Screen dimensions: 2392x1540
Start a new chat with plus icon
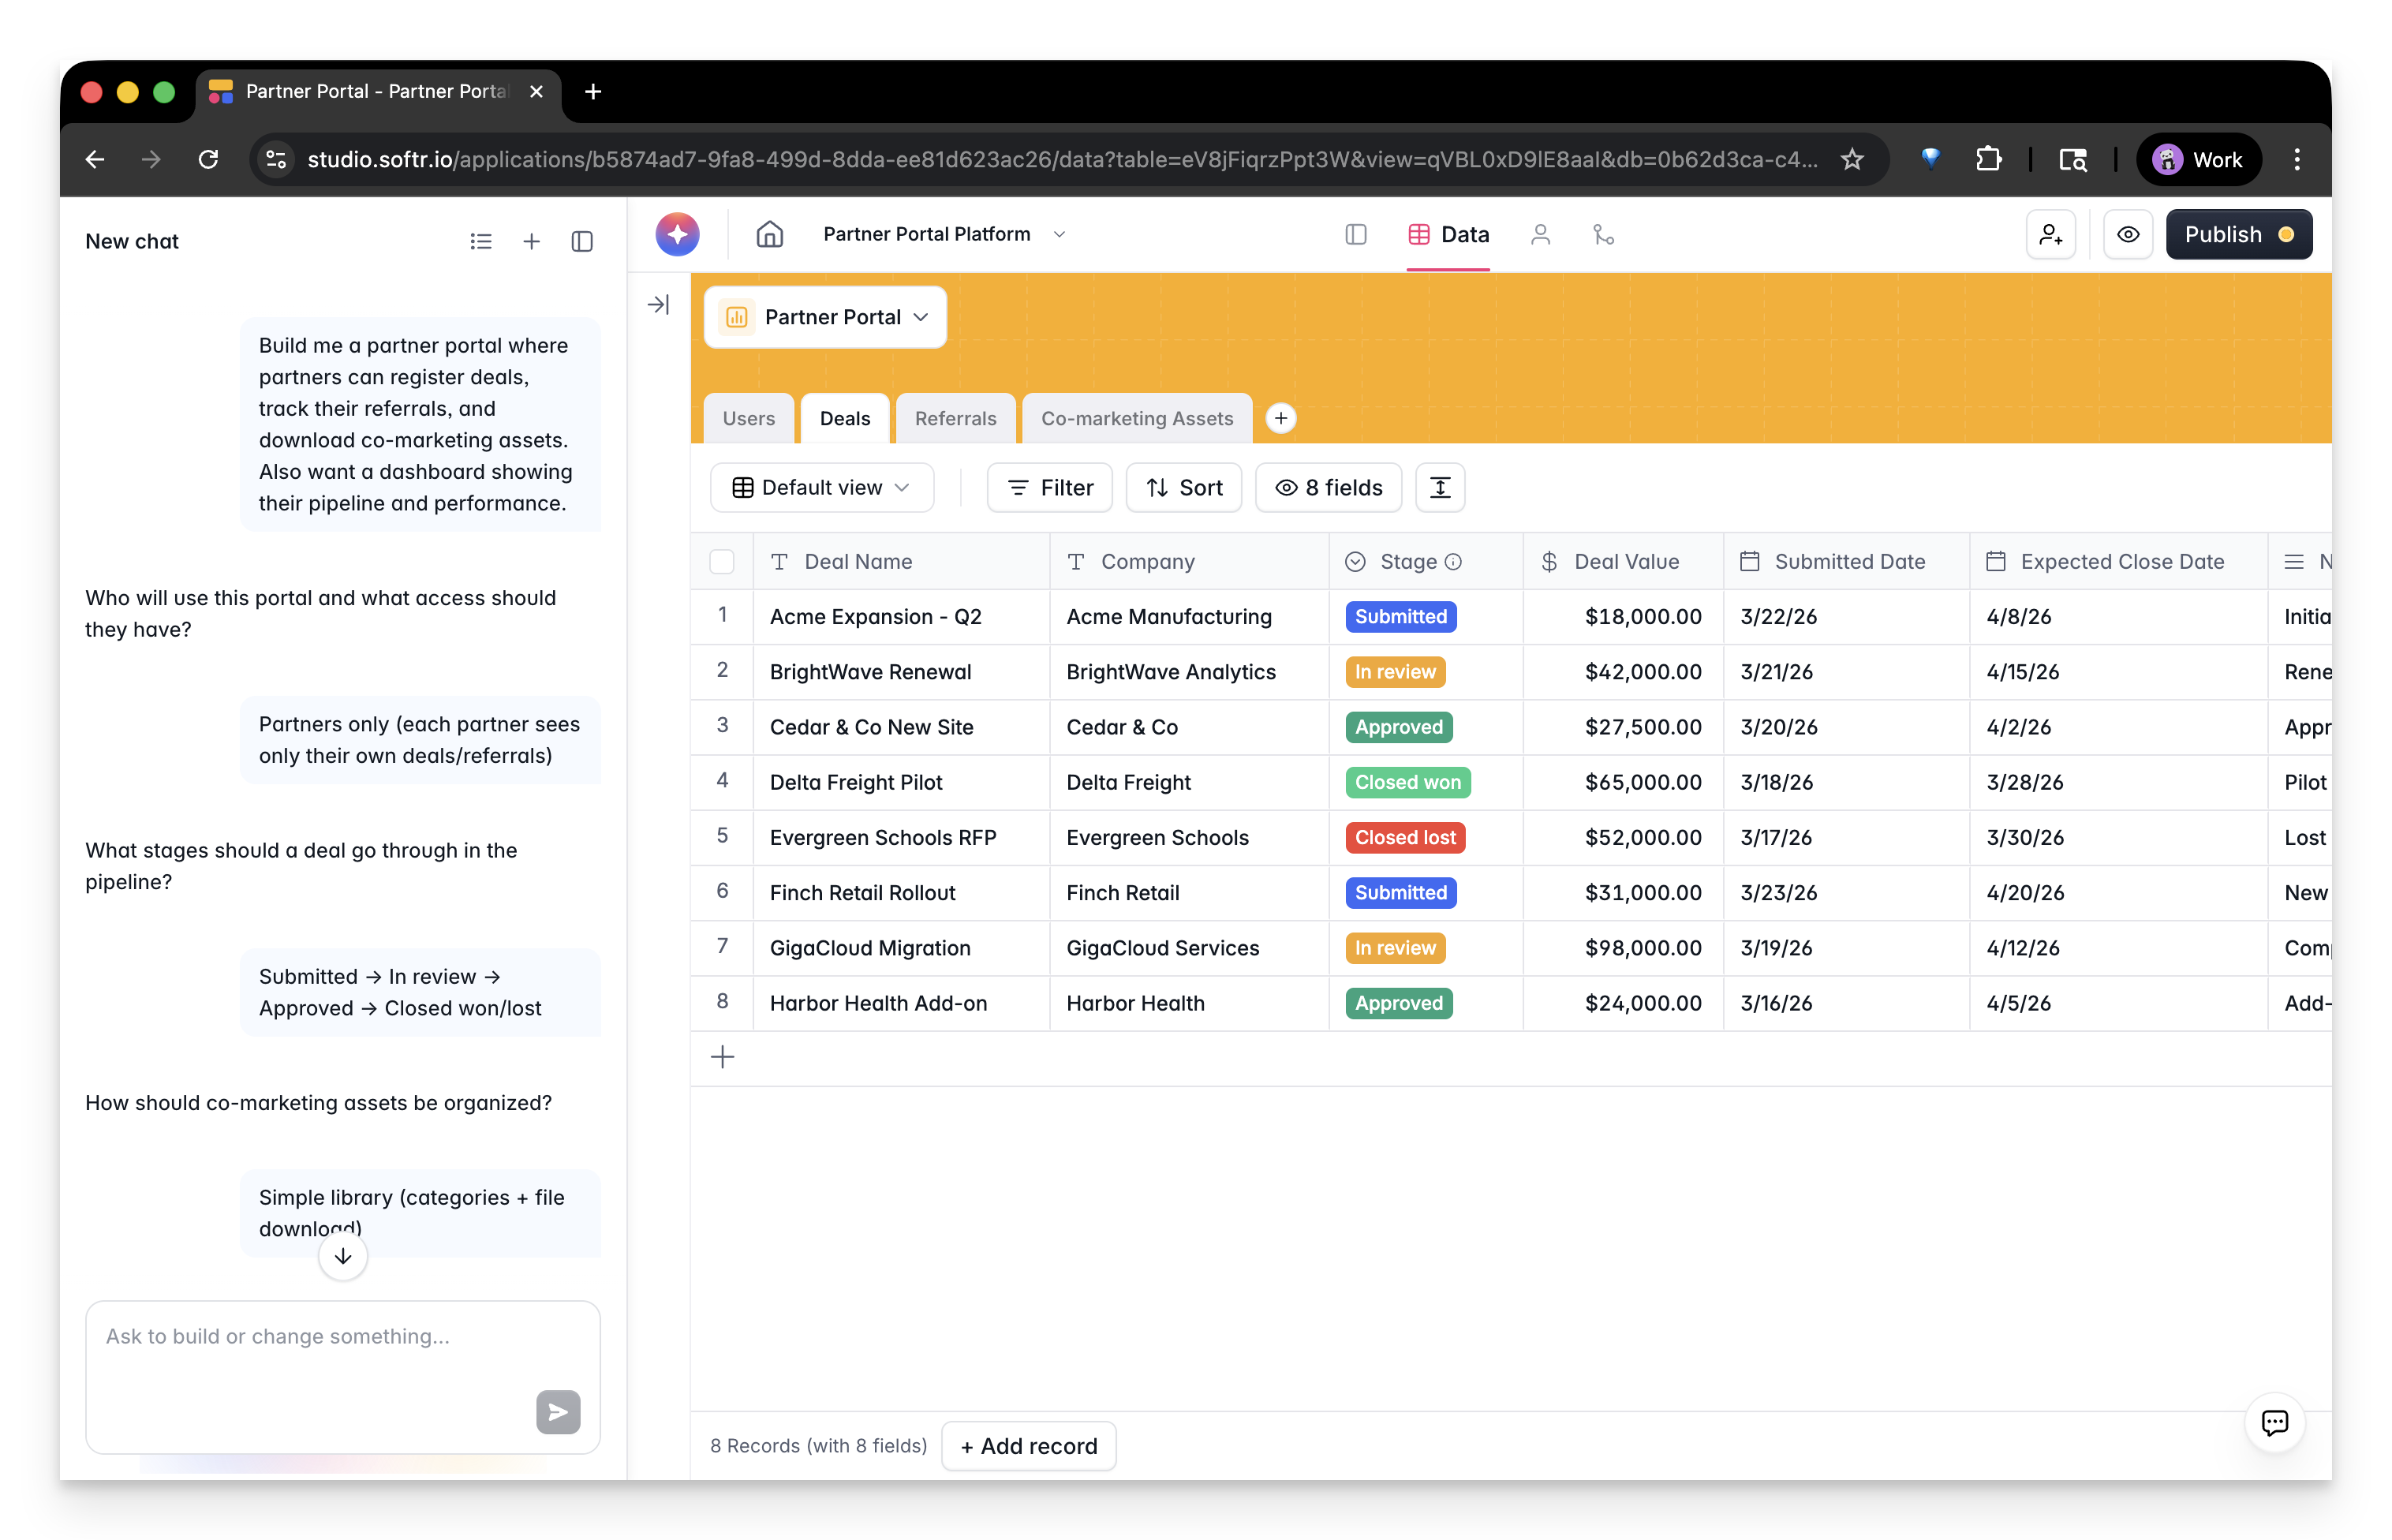point(531,241)
